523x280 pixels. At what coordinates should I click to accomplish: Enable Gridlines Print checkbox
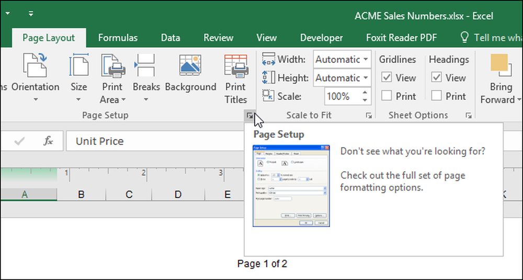[386, 96]
